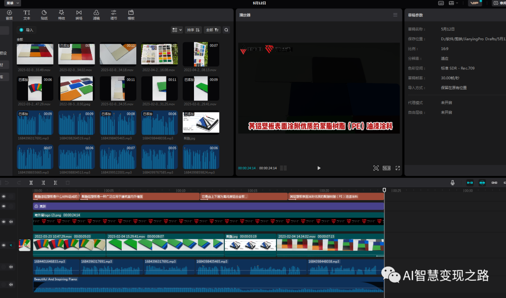Screen dimensions: 506x298
Task: Select the 2023-02-0...33.49.mov media thumbnail
Action: click(x=35, y=54)
